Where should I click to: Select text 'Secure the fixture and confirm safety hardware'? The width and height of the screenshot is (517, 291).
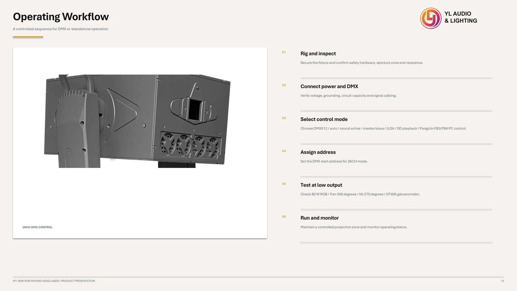(338, 63)
